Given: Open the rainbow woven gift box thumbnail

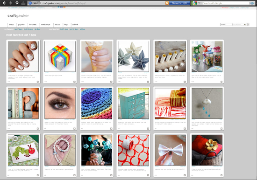Looking at the screenshot, I should [x=60, y=56].
